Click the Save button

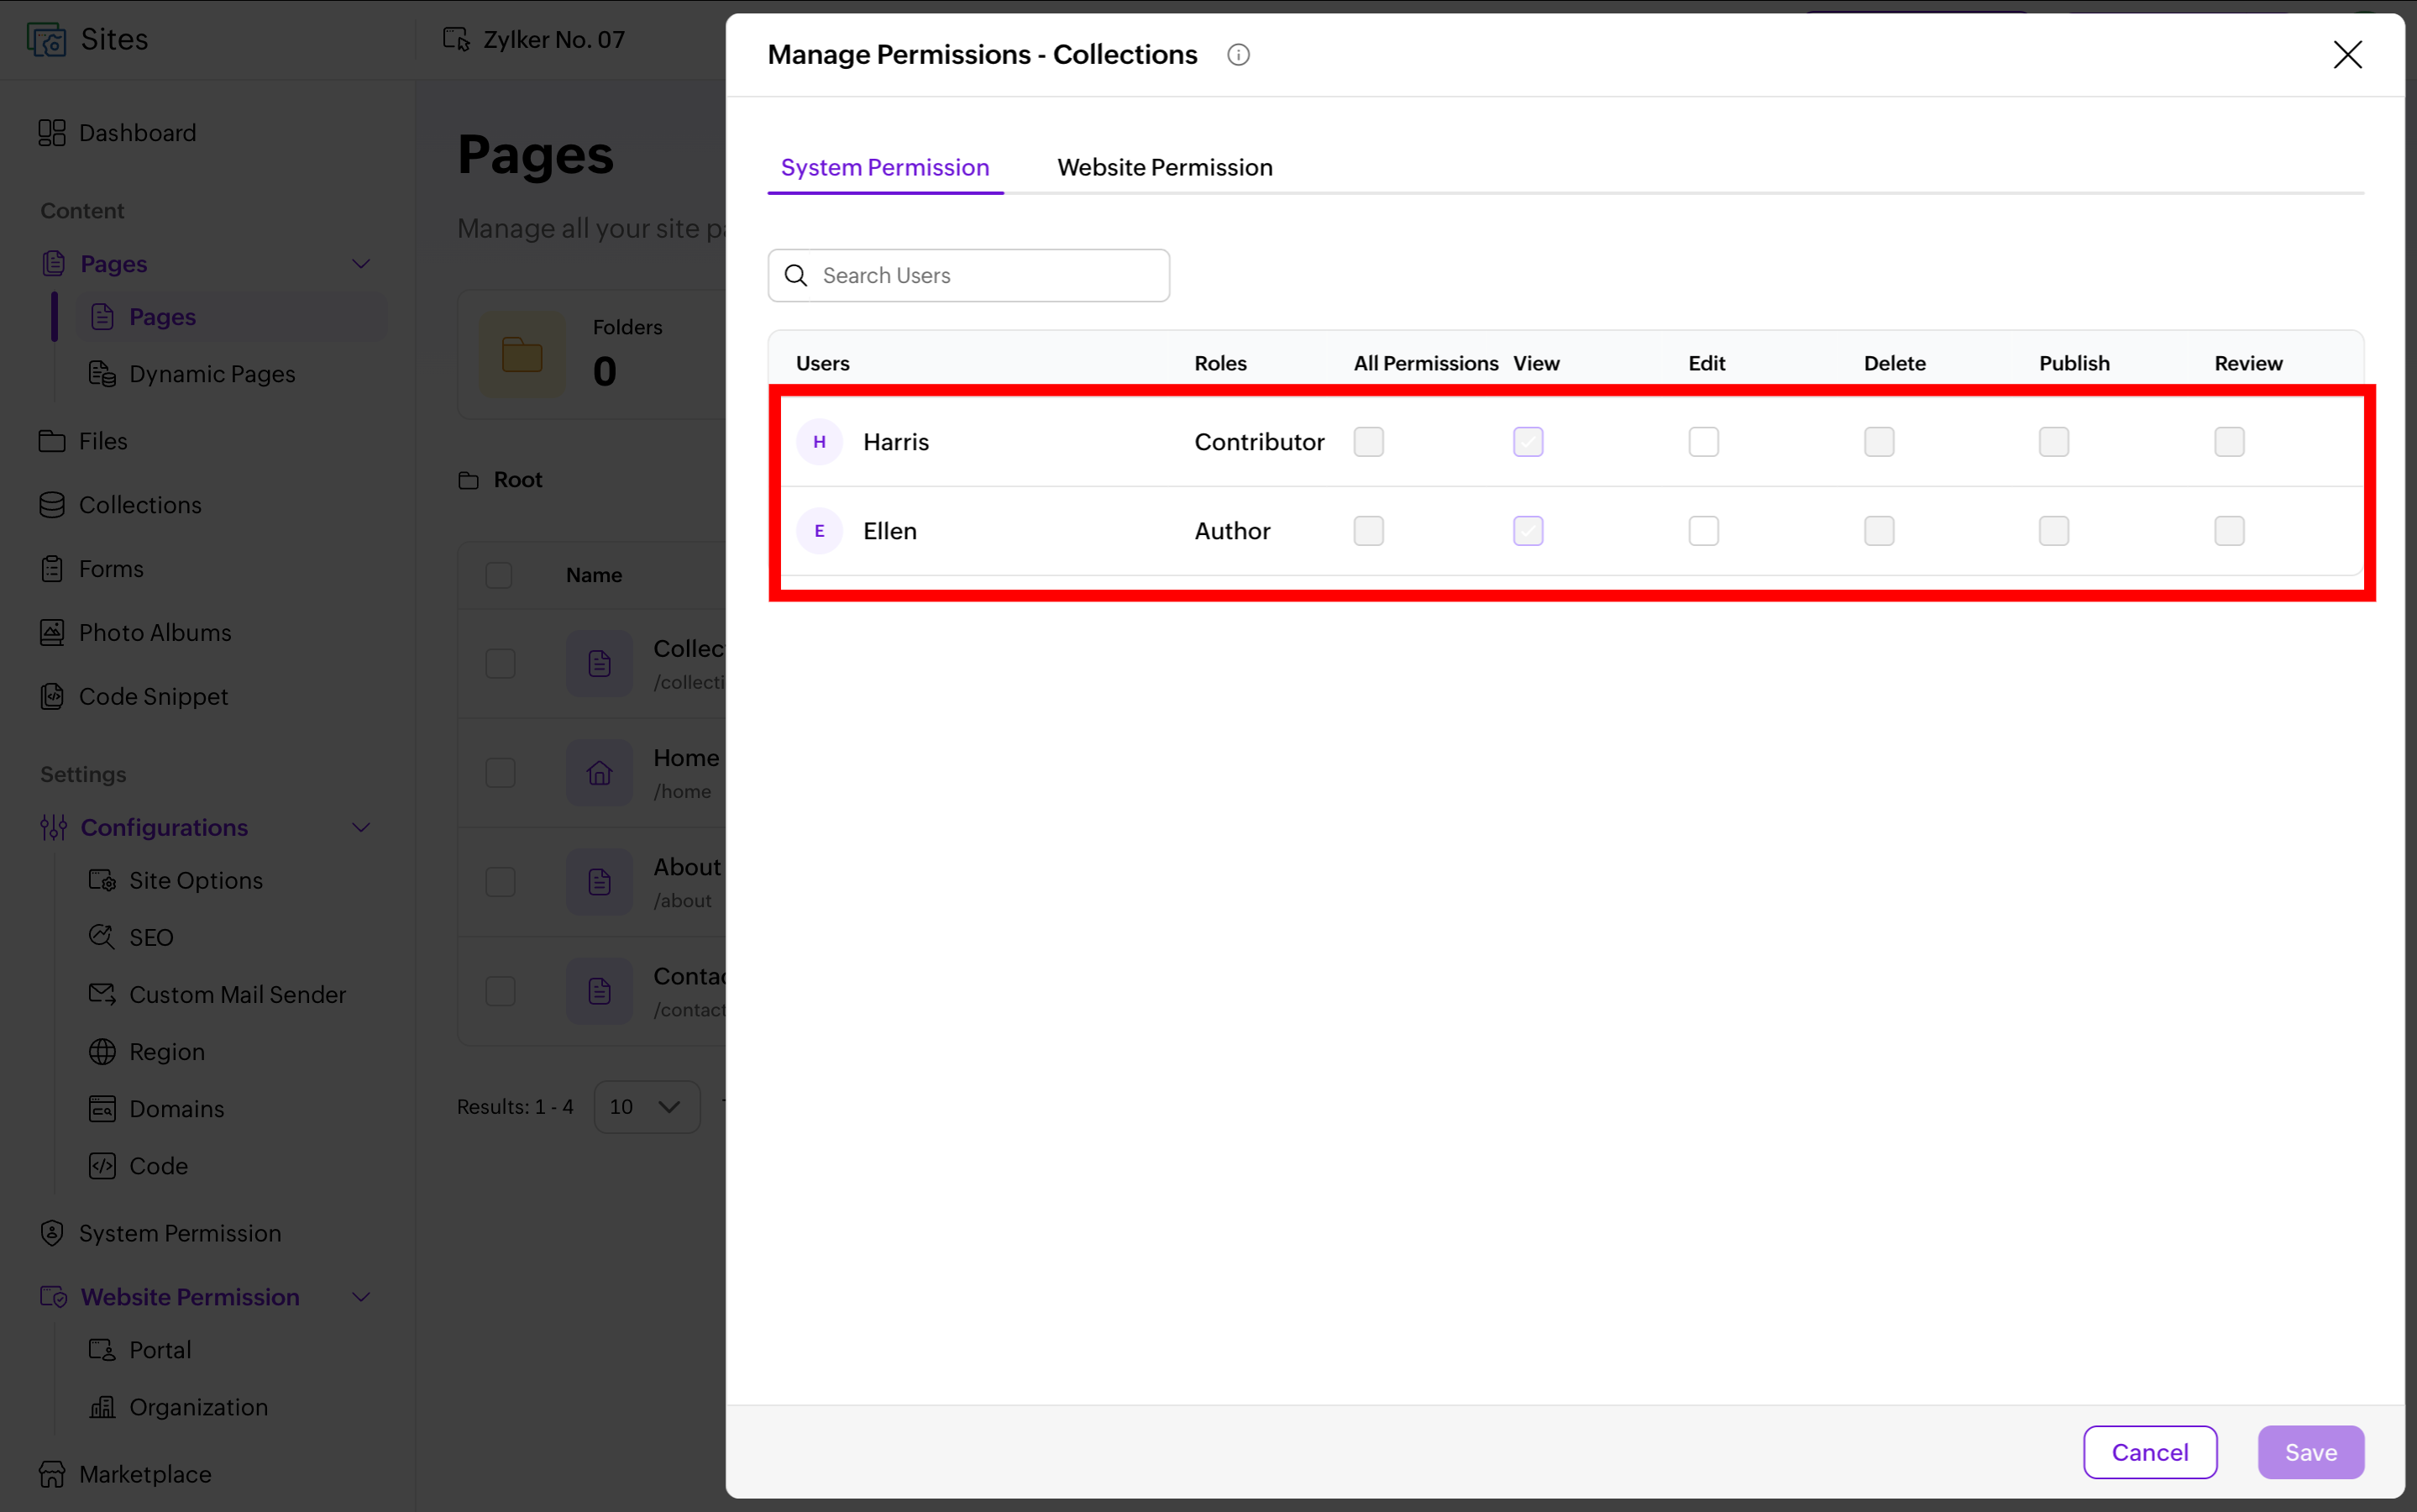(2310, 1452)
